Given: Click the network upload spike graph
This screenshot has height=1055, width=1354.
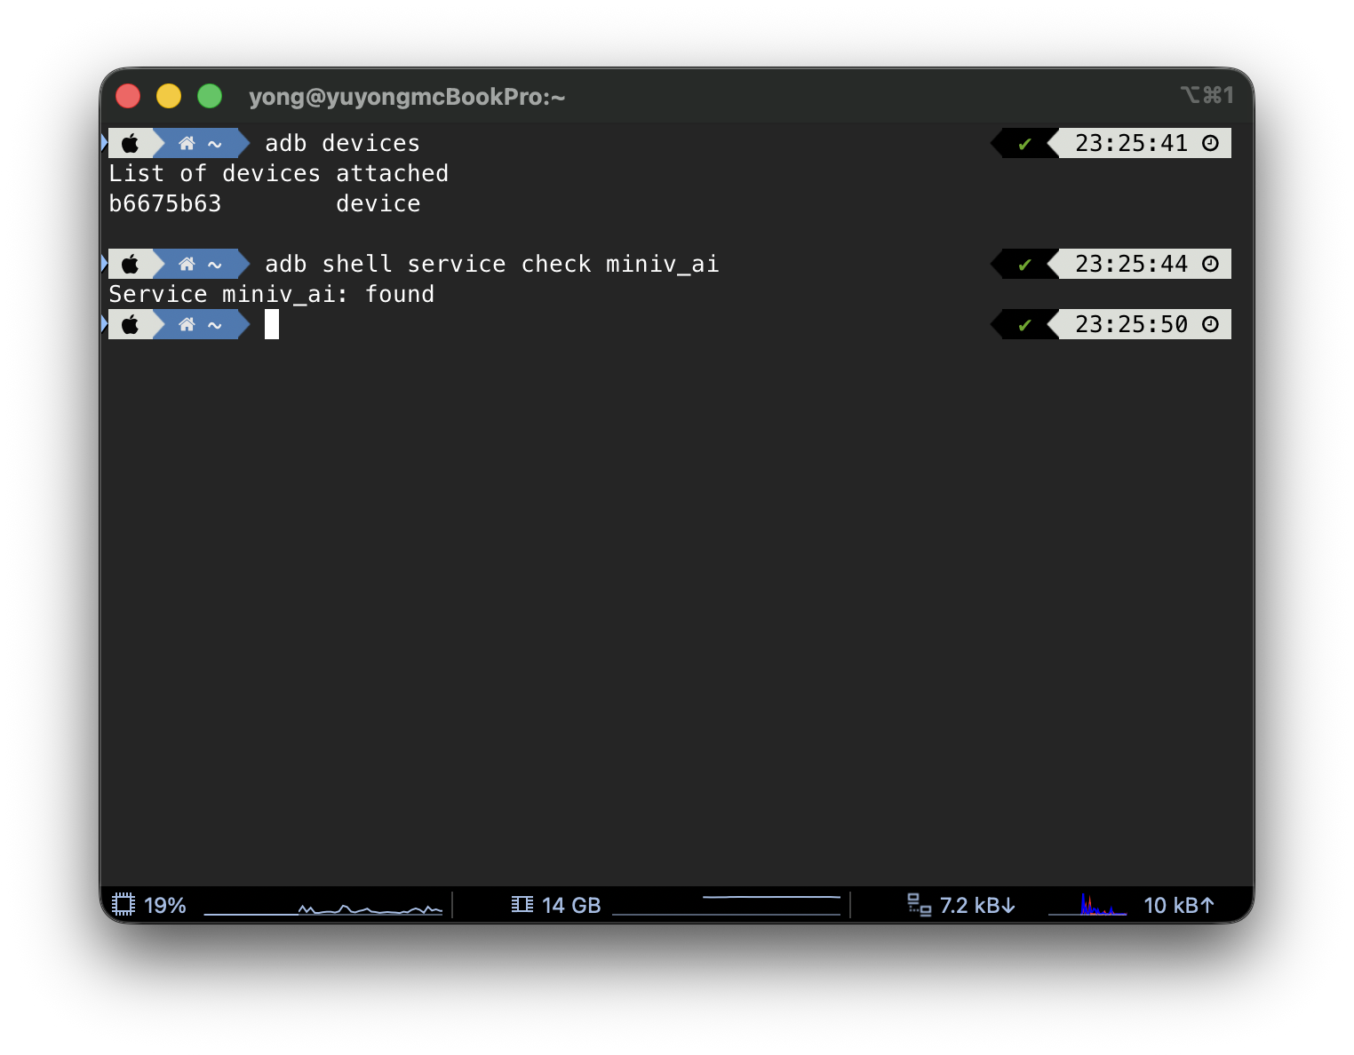Looking at the screenshot, I should click(1087, 905).
